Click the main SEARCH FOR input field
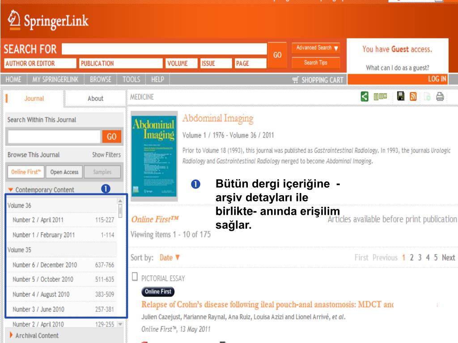458x343 pixels. [x=164, y=49]
